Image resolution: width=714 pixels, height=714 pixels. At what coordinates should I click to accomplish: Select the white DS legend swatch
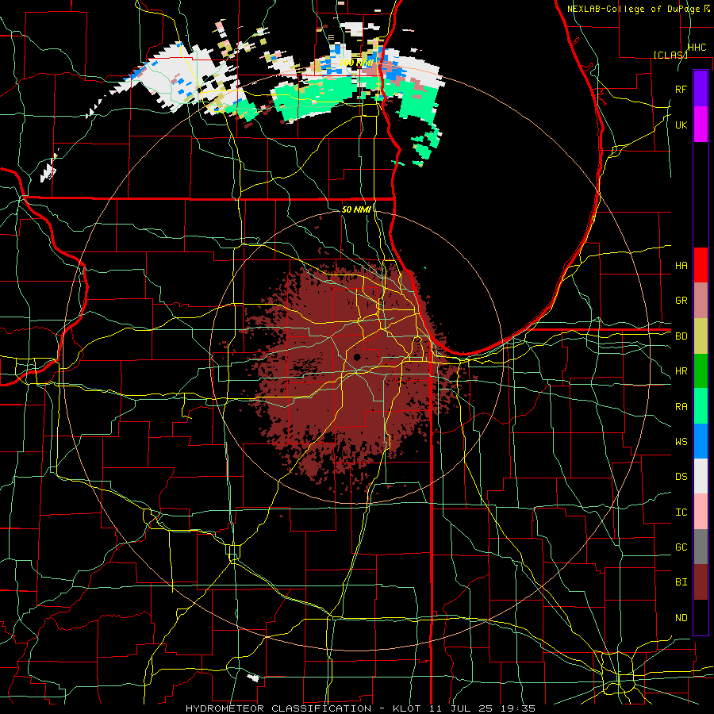coord(701,476)
